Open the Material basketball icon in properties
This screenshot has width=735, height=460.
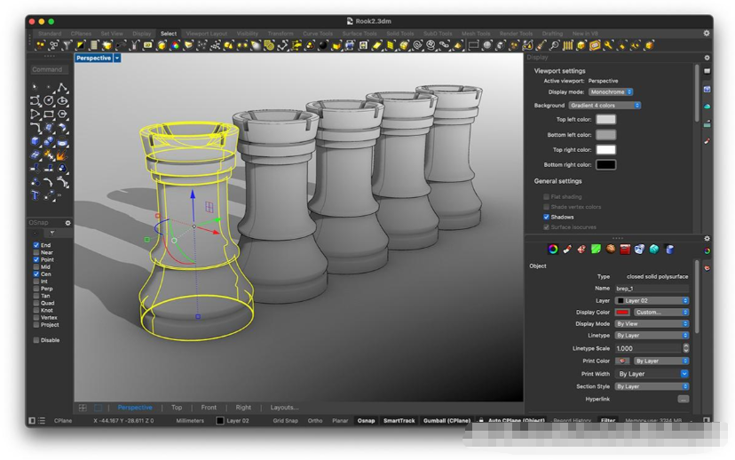(611, 249)
